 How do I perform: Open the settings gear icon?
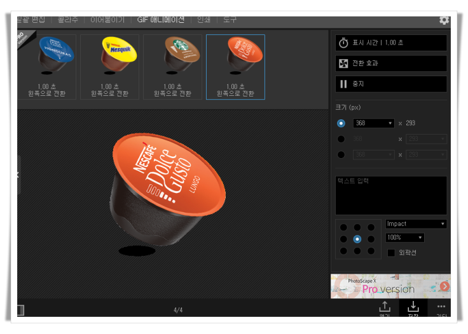pyautogui.click(x=444, y=20)
